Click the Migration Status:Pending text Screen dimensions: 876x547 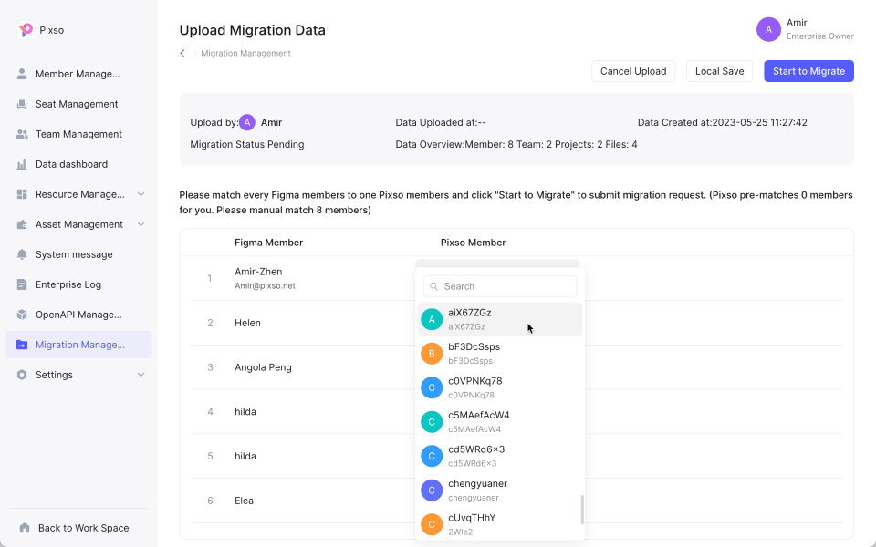tap(247, 144)
